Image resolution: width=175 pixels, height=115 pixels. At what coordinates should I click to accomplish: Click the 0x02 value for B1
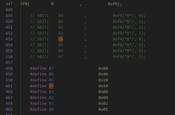(x=103, y=104)
